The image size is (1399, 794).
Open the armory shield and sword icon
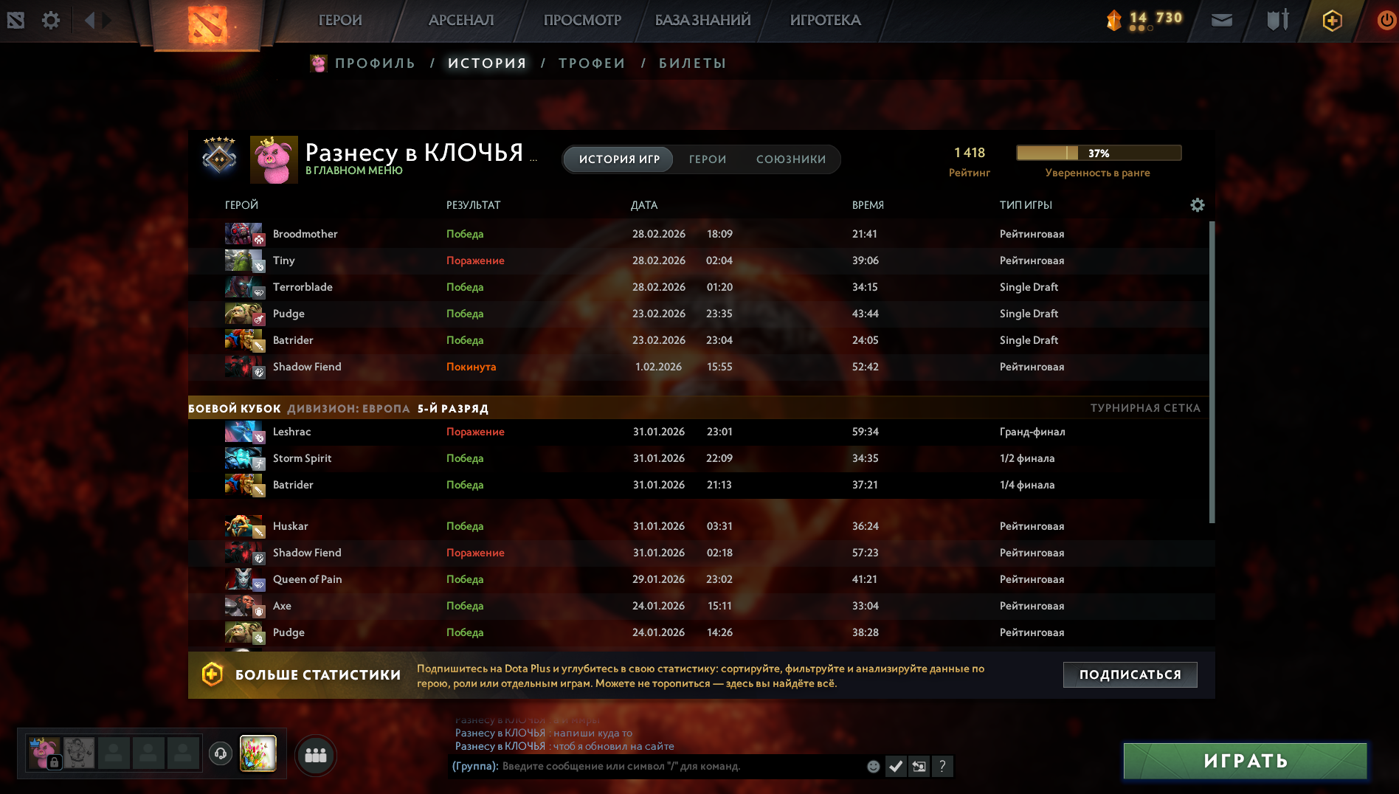pos(1278,20)
